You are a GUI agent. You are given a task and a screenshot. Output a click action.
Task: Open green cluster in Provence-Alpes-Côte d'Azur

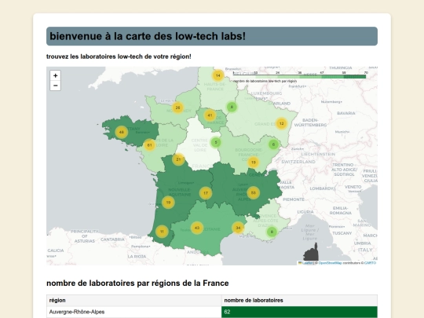[x=272, y=232]
